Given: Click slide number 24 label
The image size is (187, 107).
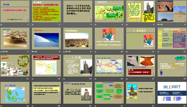Looking at the screenshot, I should 184,106.
